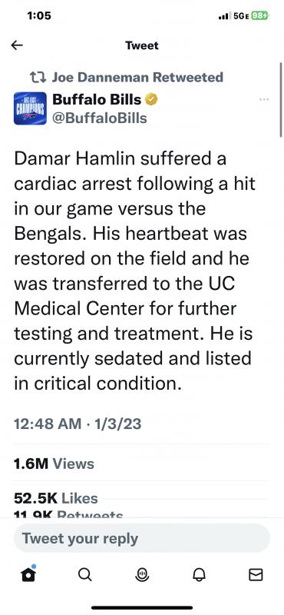Tap the battery indicator in status bar
284x615 pixels.
tap(260, 15)
